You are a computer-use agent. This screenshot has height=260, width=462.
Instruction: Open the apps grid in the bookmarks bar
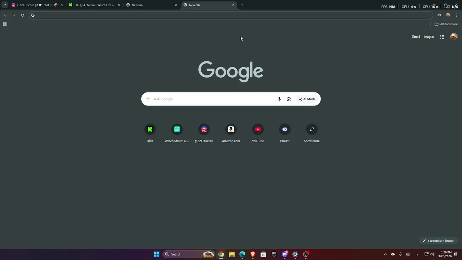point(5,24)
